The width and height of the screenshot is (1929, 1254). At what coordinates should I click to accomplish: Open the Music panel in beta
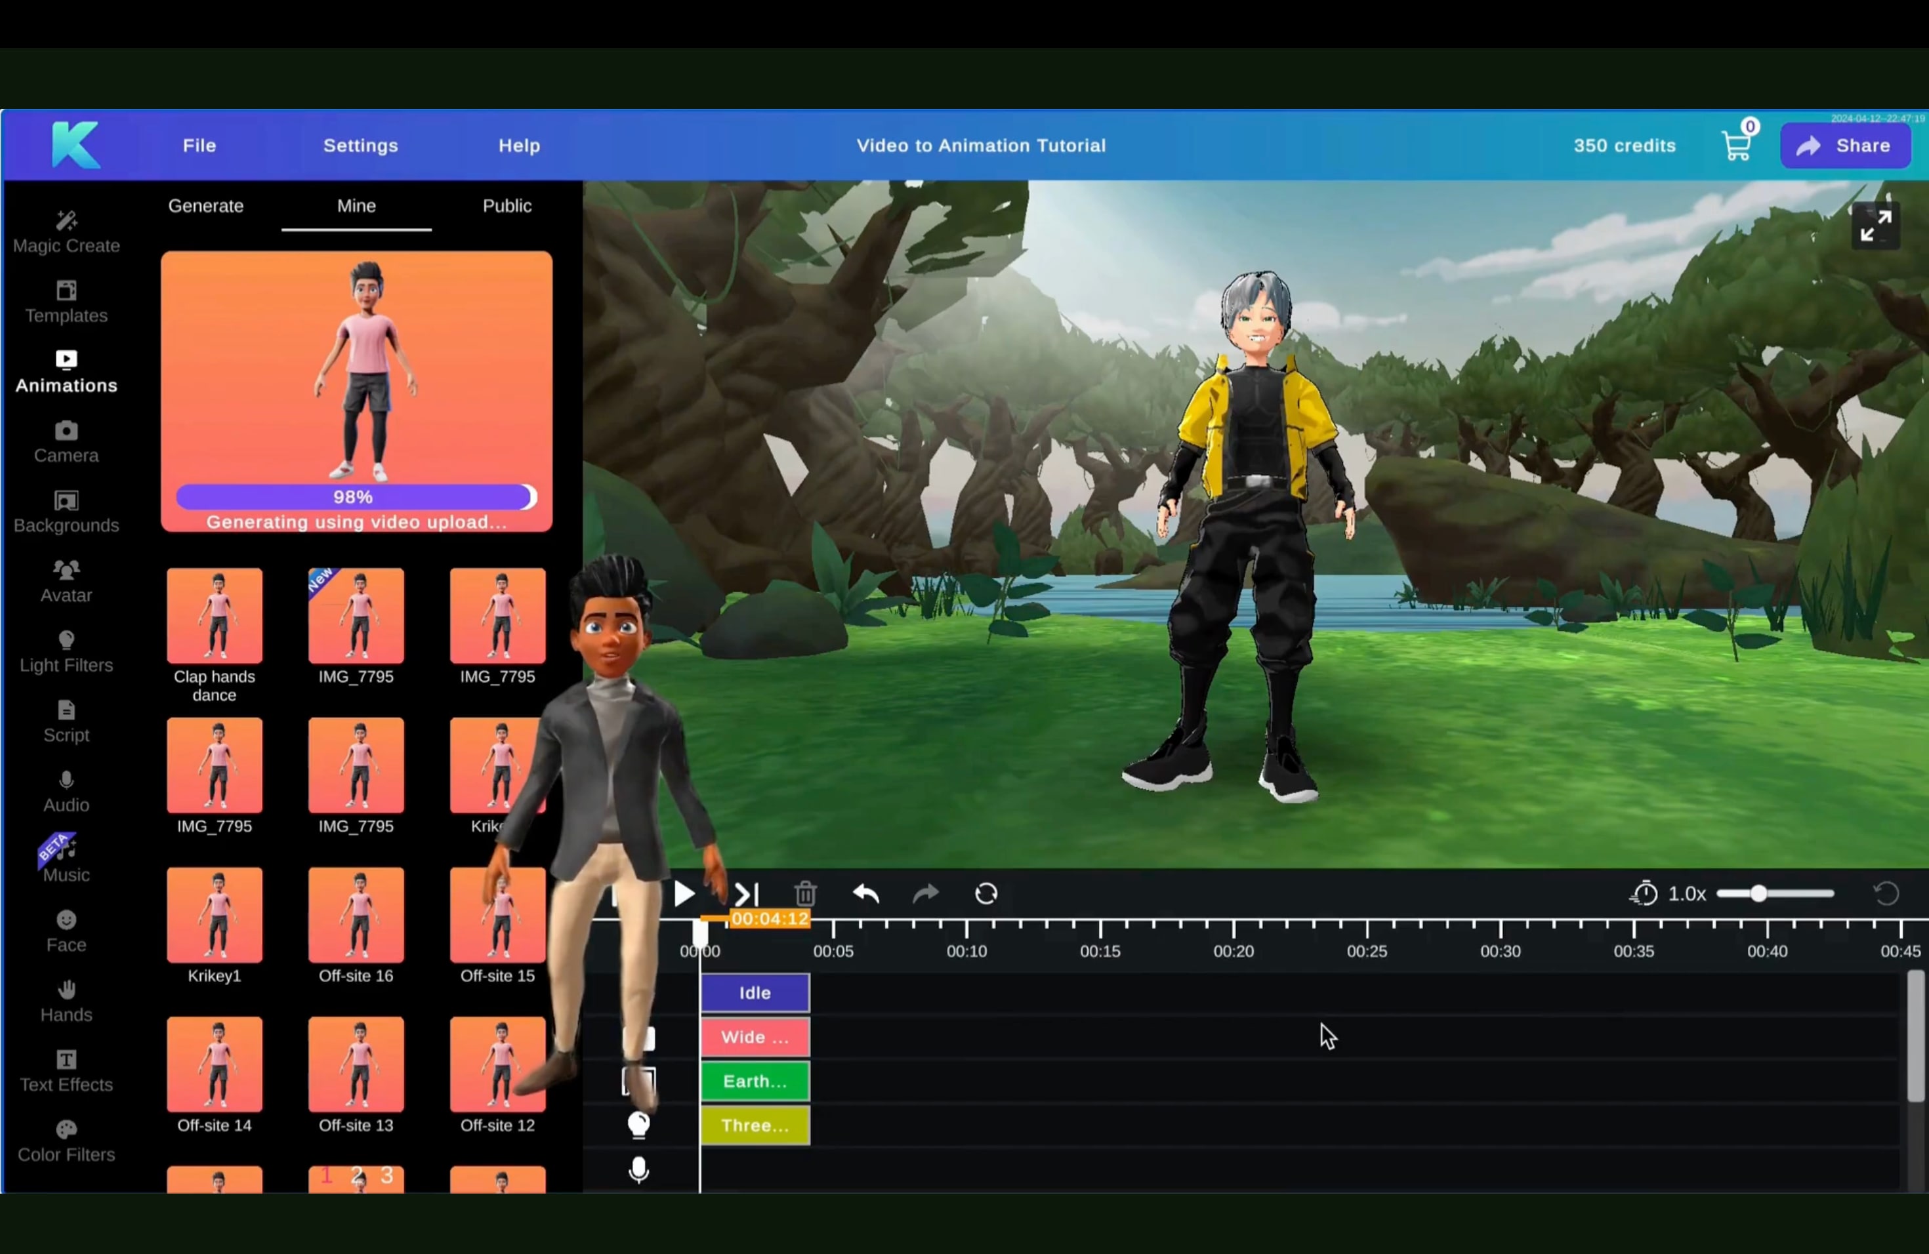point(66,860)
